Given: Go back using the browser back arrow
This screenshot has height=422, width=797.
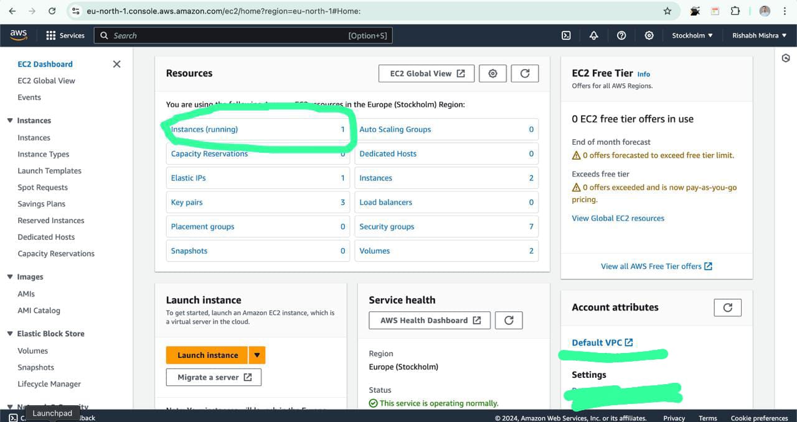Looking at the screenshot, I should [12, 11].
